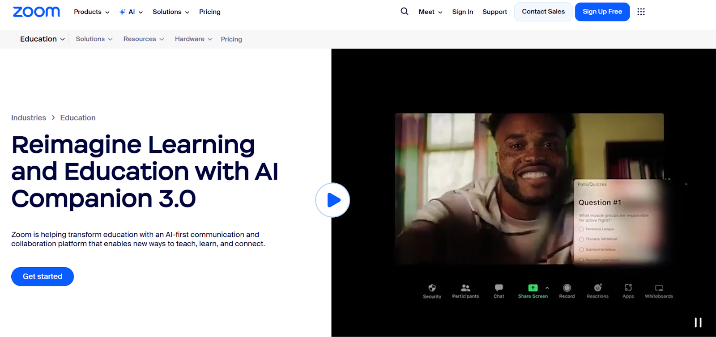This screenshot has height=337, width=716.
Task: Expand the Solutions submenu in Education bar
Action: coord(94,39)
